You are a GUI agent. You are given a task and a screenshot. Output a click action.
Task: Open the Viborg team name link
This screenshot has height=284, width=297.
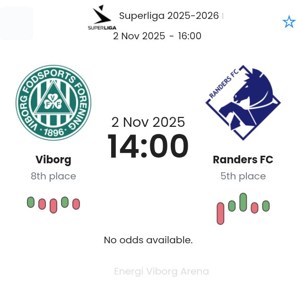53,160
